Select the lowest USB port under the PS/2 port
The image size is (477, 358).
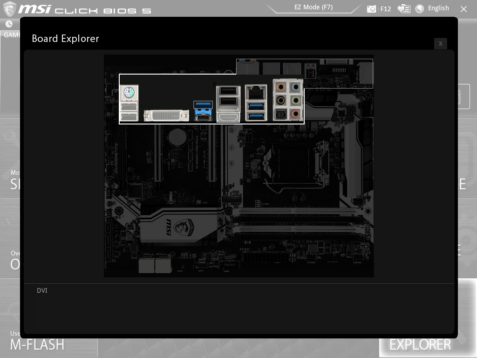tap(129, 116)
